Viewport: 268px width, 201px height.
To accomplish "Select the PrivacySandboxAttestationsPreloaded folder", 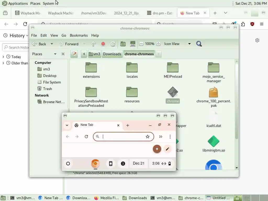I will [91, 97].
